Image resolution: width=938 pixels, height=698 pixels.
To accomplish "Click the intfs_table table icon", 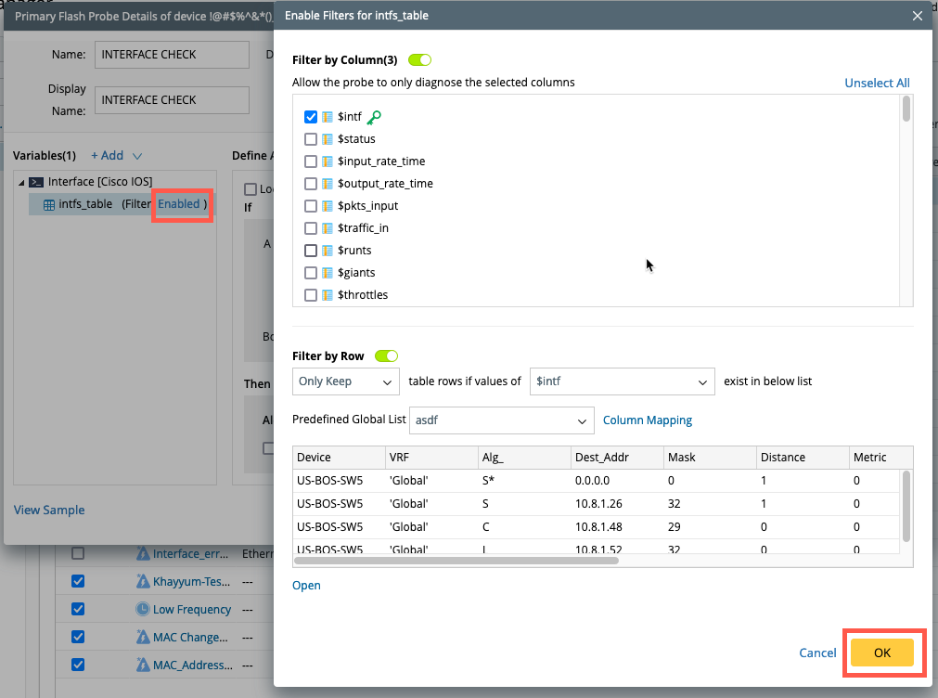I will (49, 204).
